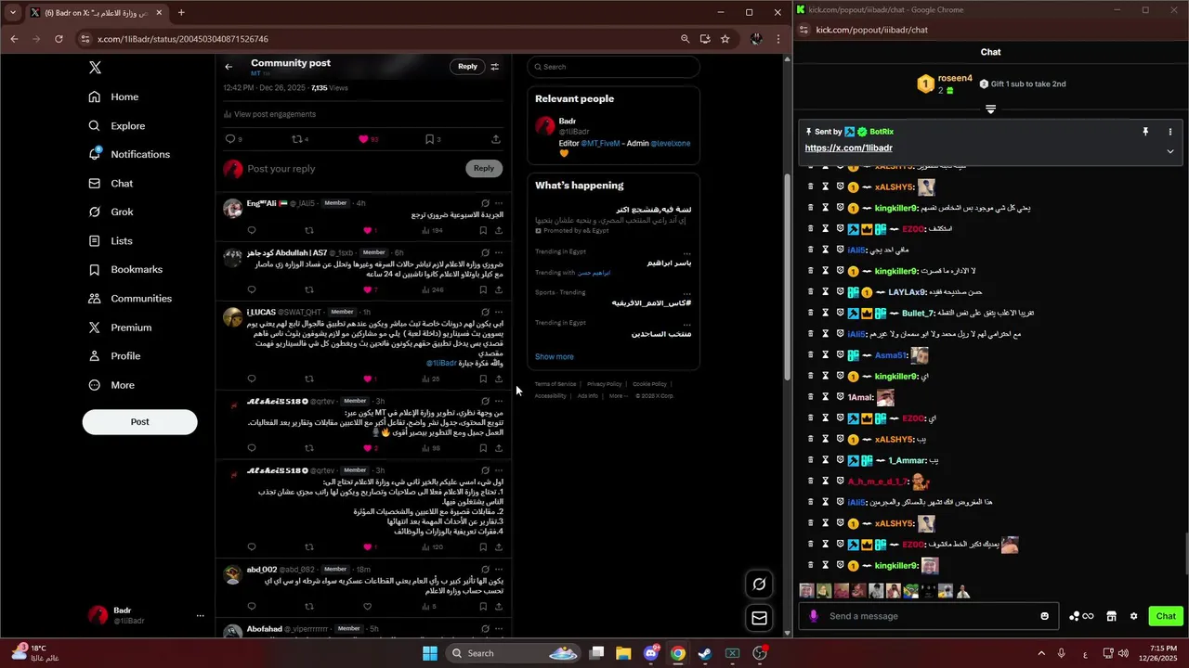Open Explore in X sidebar
The height and width of the screenshot is (668, 1189).
point(117,125)
